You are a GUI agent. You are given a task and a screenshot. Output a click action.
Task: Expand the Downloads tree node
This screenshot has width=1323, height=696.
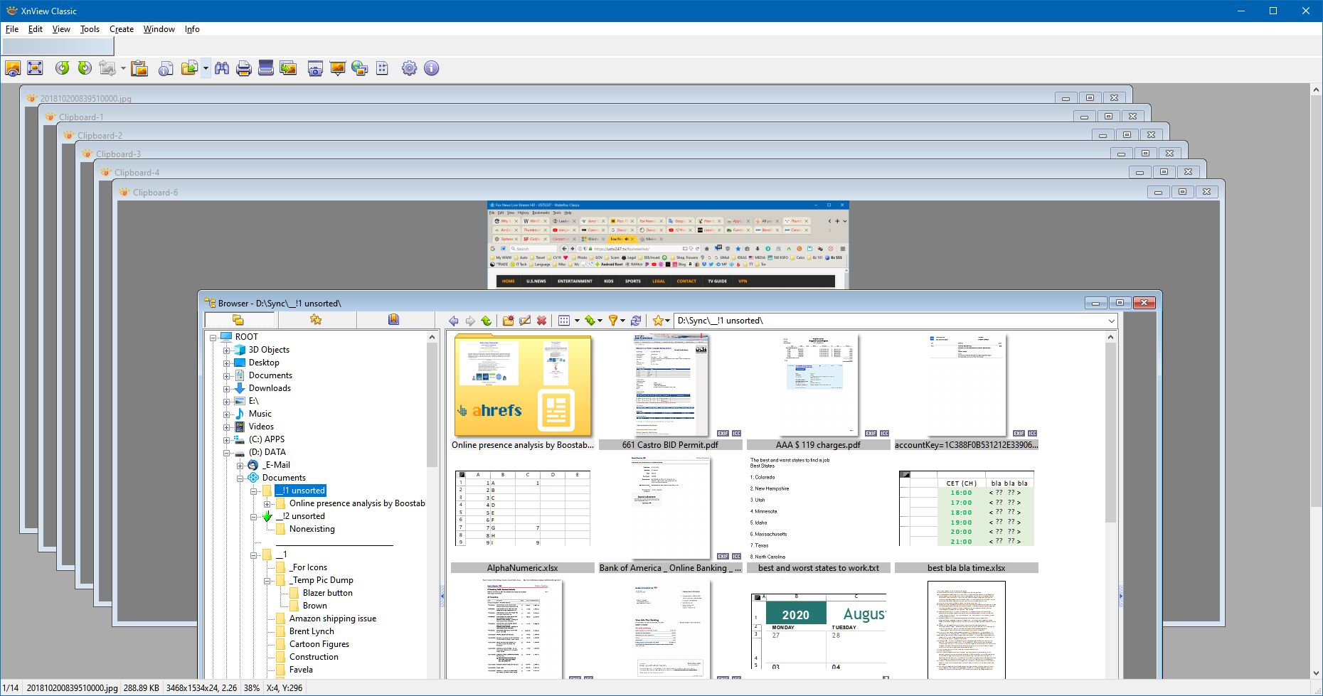point(226,389)
